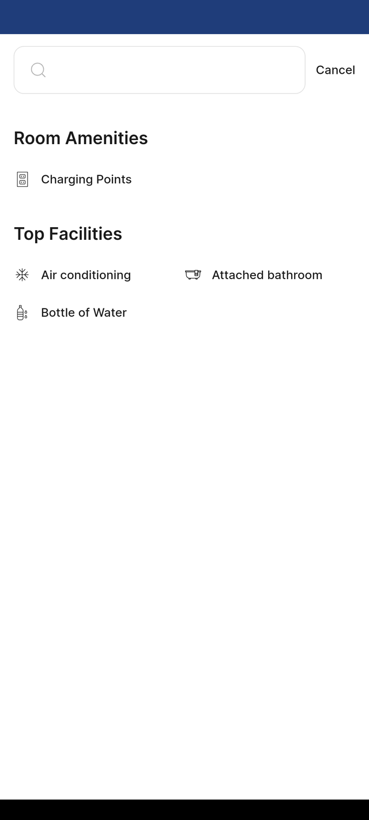Tap the word 'Water' in the bottle item

click(x=110, y=313)
